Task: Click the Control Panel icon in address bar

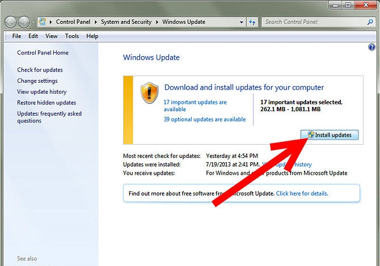Action: tap(43, 22)
